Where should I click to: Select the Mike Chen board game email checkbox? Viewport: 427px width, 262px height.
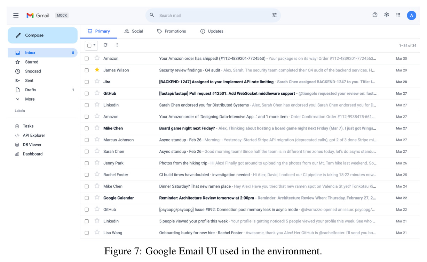click(x=87, y=128)
